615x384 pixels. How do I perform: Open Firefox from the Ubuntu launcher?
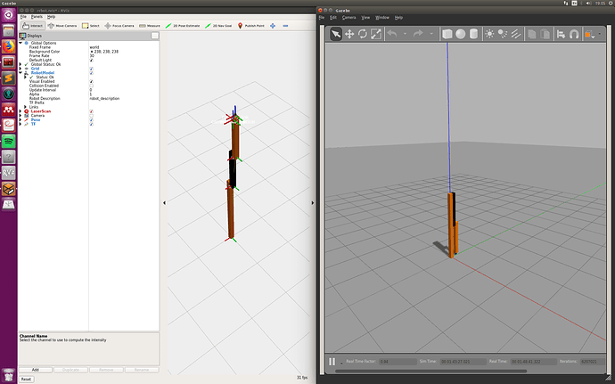pyautogui.click(x=9, y=46)
